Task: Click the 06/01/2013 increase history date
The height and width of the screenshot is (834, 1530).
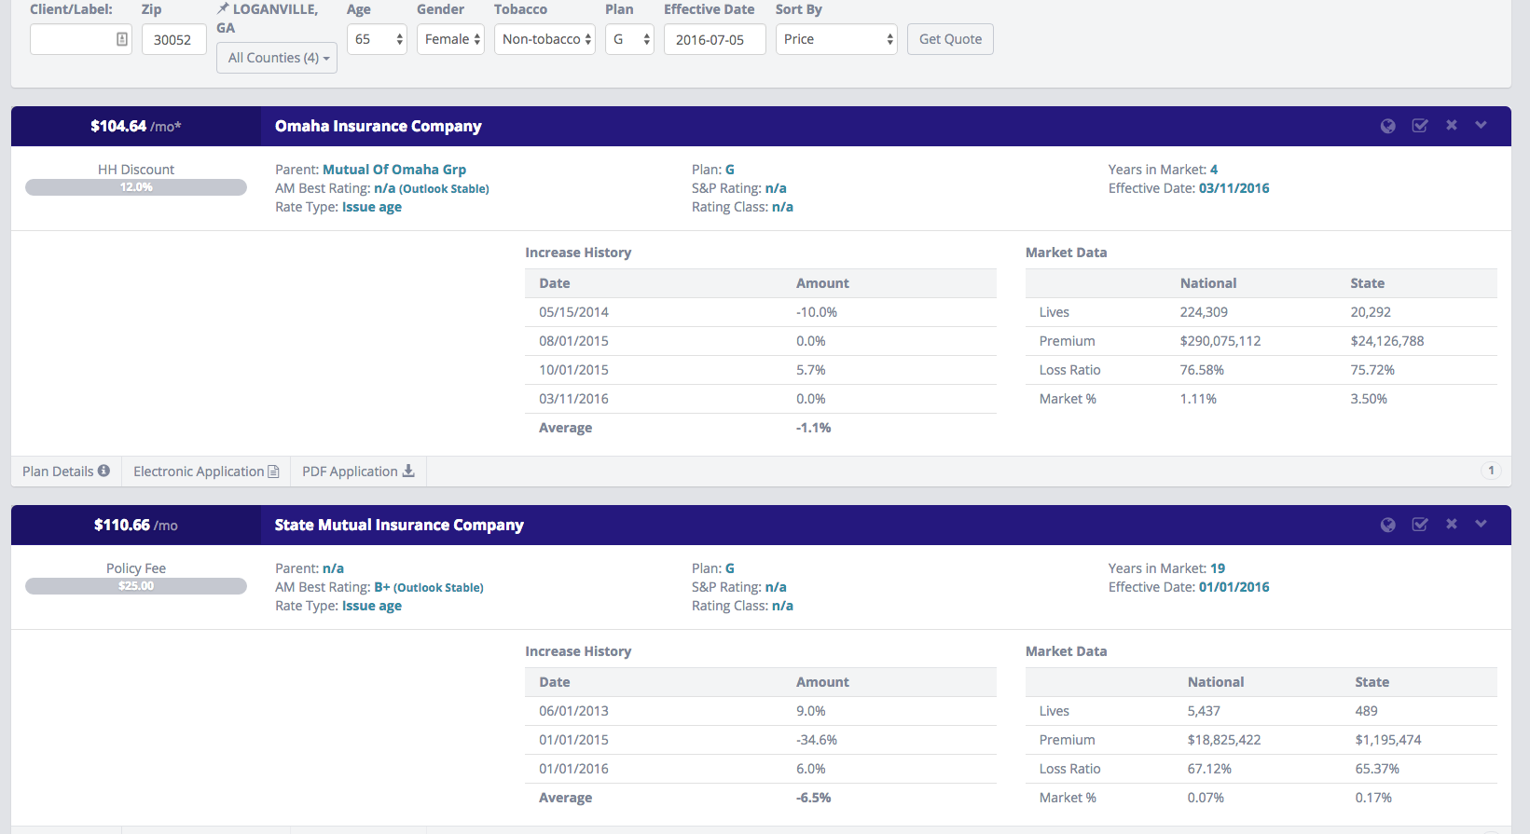Action: click(x=573, y=711)
